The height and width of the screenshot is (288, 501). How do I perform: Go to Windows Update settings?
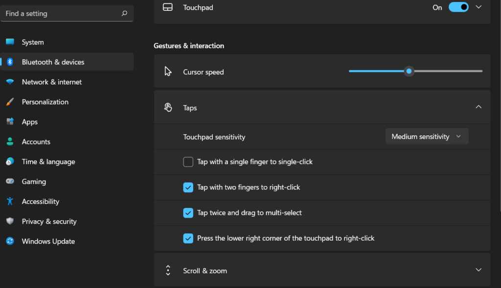coord(67,241)
